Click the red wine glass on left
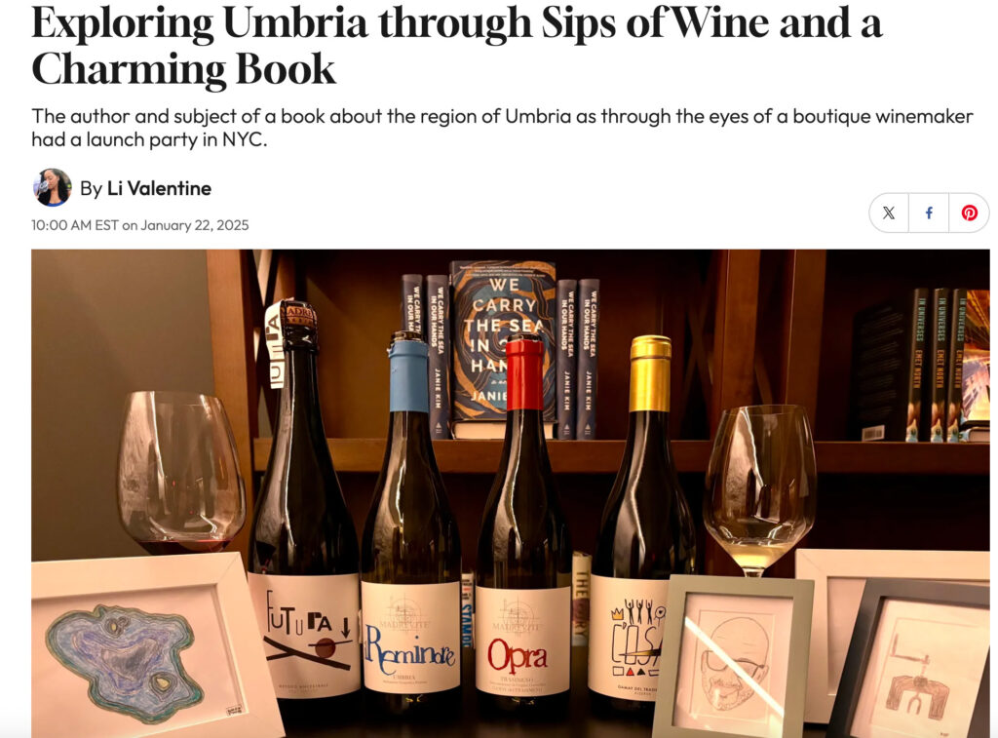This screenshot has width=998, height=738. pos(180,472)
